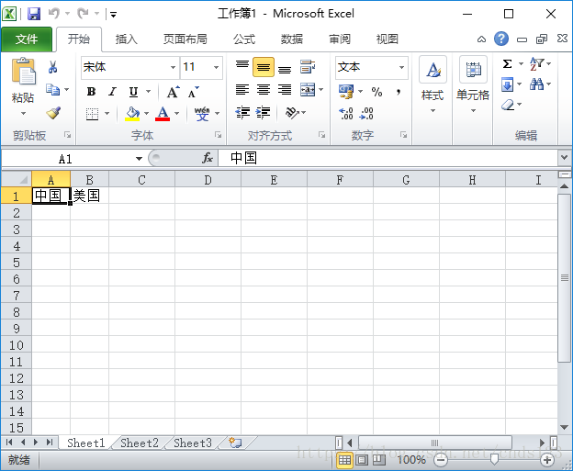Image resolution: width=573 pixels, height=471 pixels.
Task: Apply the fill color bucket icon
Action: click(x=132, y=114)
